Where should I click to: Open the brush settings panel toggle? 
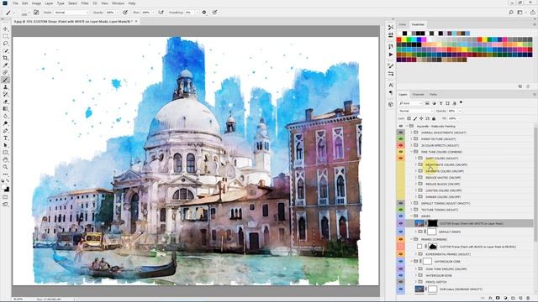click(x=36, y=13)
